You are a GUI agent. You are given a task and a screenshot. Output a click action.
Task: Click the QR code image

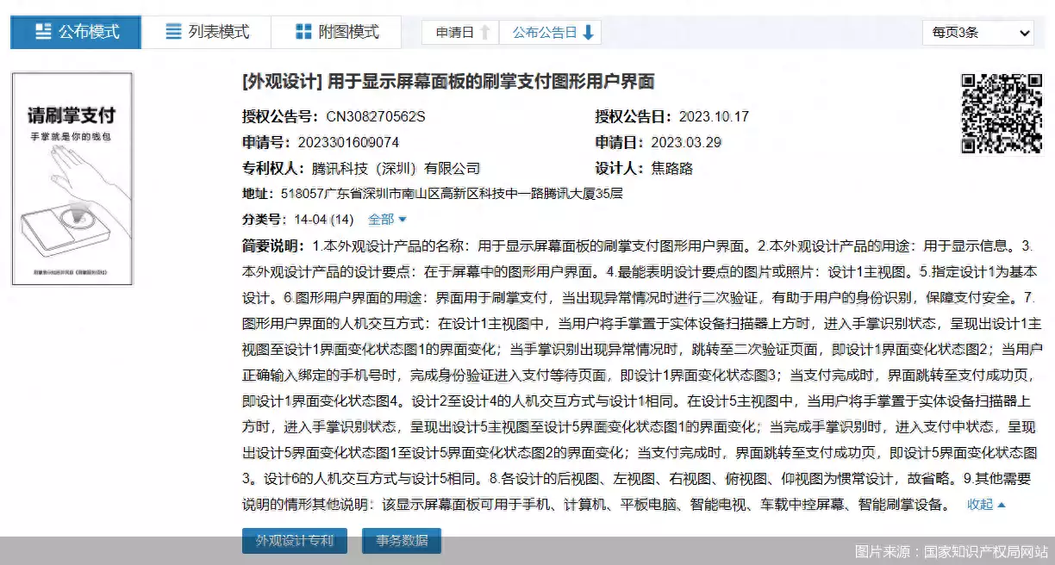(x=1002, y=114)
